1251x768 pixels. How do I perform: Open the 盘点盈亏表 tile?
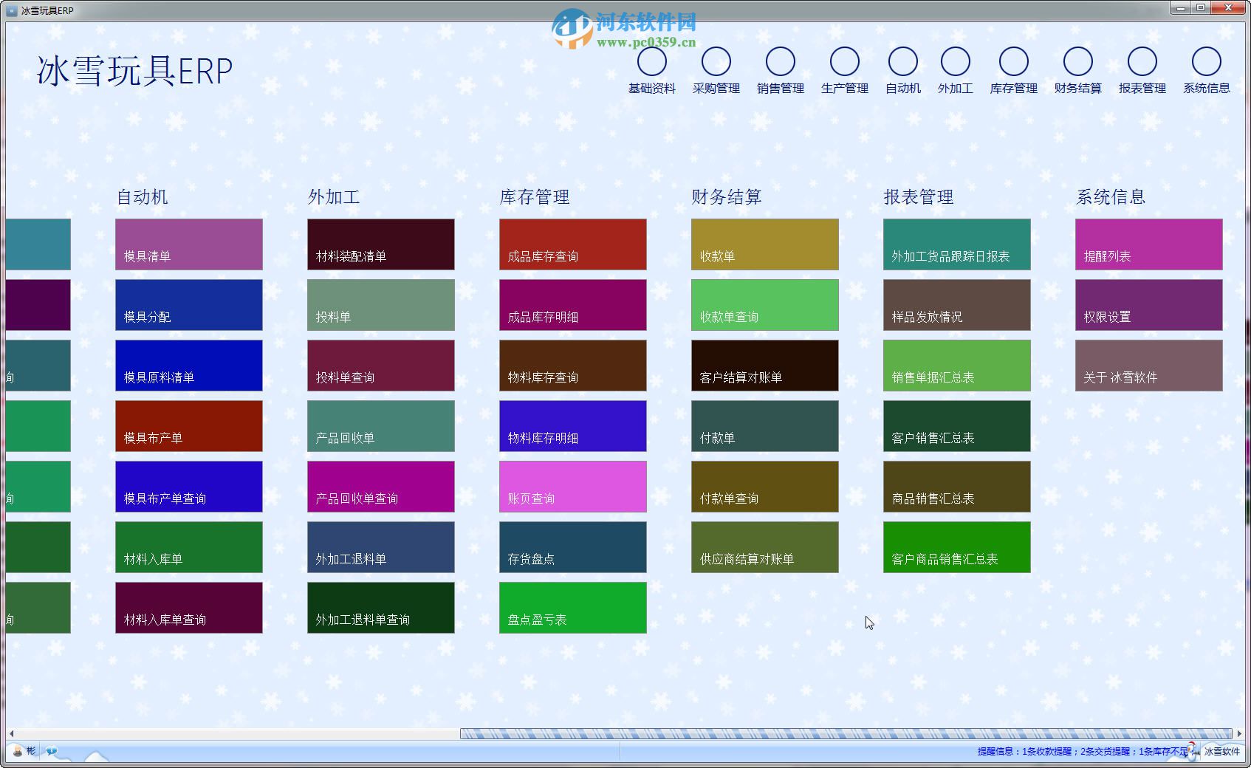[x=573, y=608]
